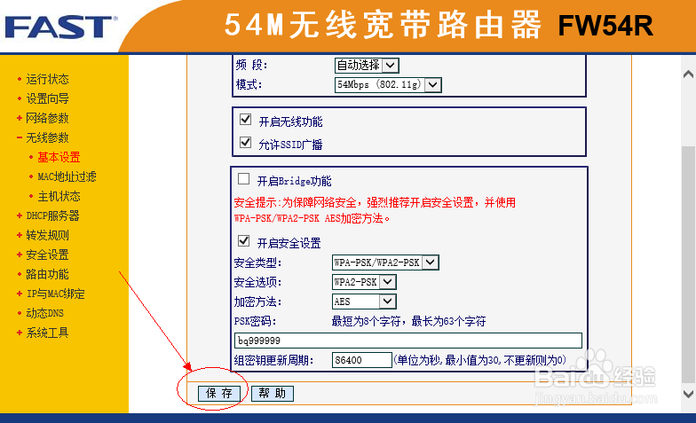Expand 系统工具 menu
This screenshot has height=423, width=696.
48,333
